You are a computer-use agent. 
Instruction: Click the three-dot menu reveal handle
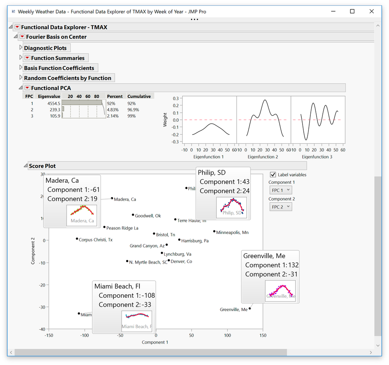[195, 19]
